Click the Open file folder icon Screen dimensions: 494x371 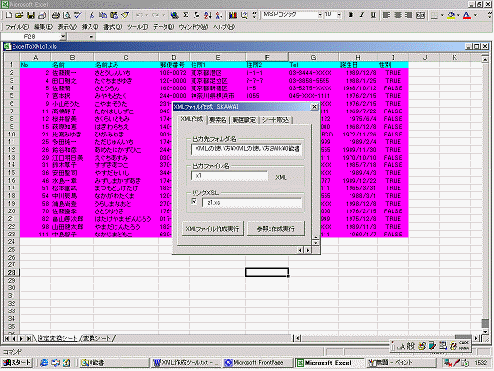[x=19, y=15]
